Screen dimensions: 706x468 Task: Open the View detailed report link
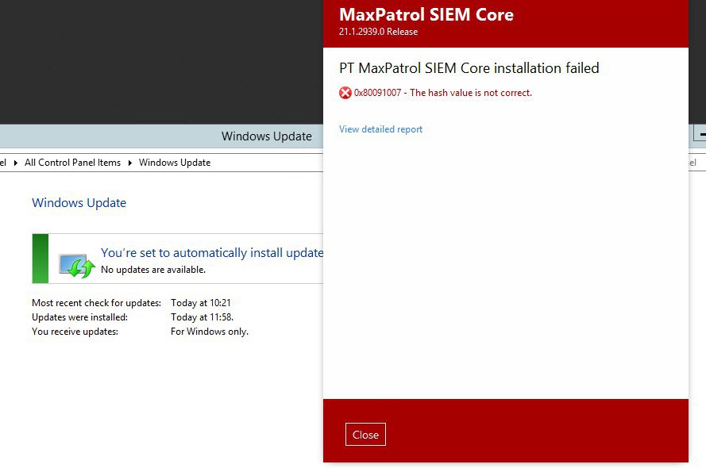(380, 129)
